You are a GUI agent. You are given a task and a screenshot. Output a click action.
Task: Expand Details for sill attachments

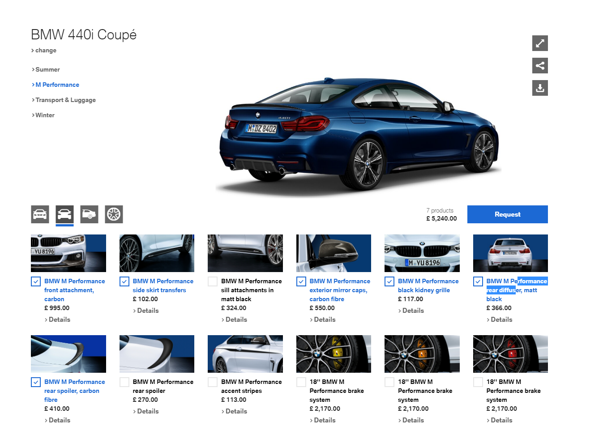click(234, 319)
